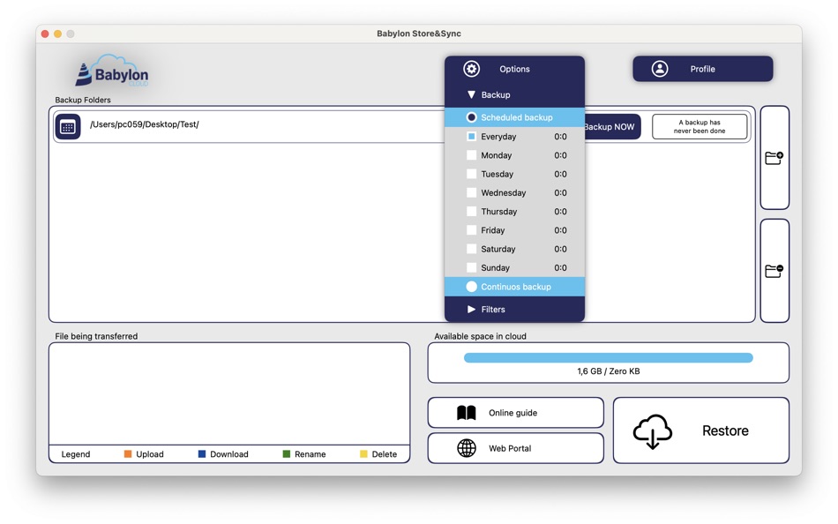Tick the Thursday checkbox

[471, 211]
